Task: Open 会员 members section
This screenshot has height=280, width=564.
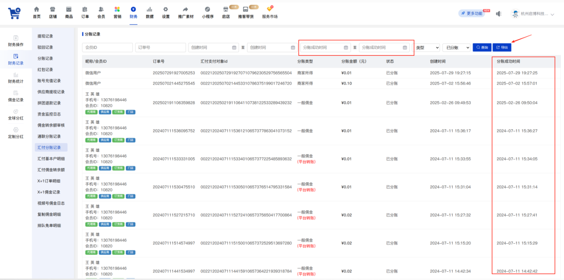Action: point(101,13)
